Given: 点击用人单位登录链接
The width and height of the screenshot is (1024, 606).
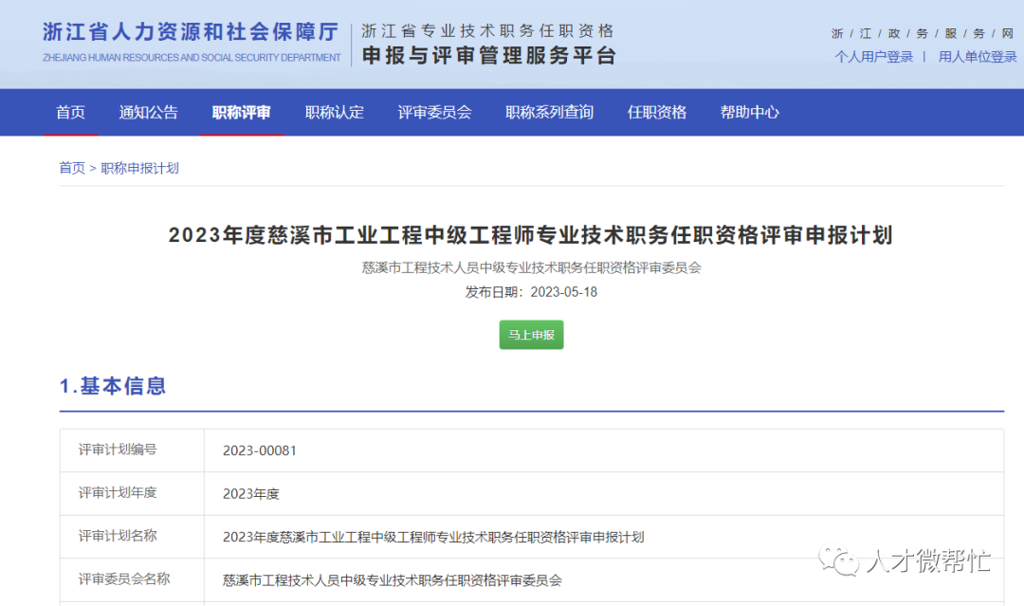Looking at the screenshot, I should tap(977, 56).
